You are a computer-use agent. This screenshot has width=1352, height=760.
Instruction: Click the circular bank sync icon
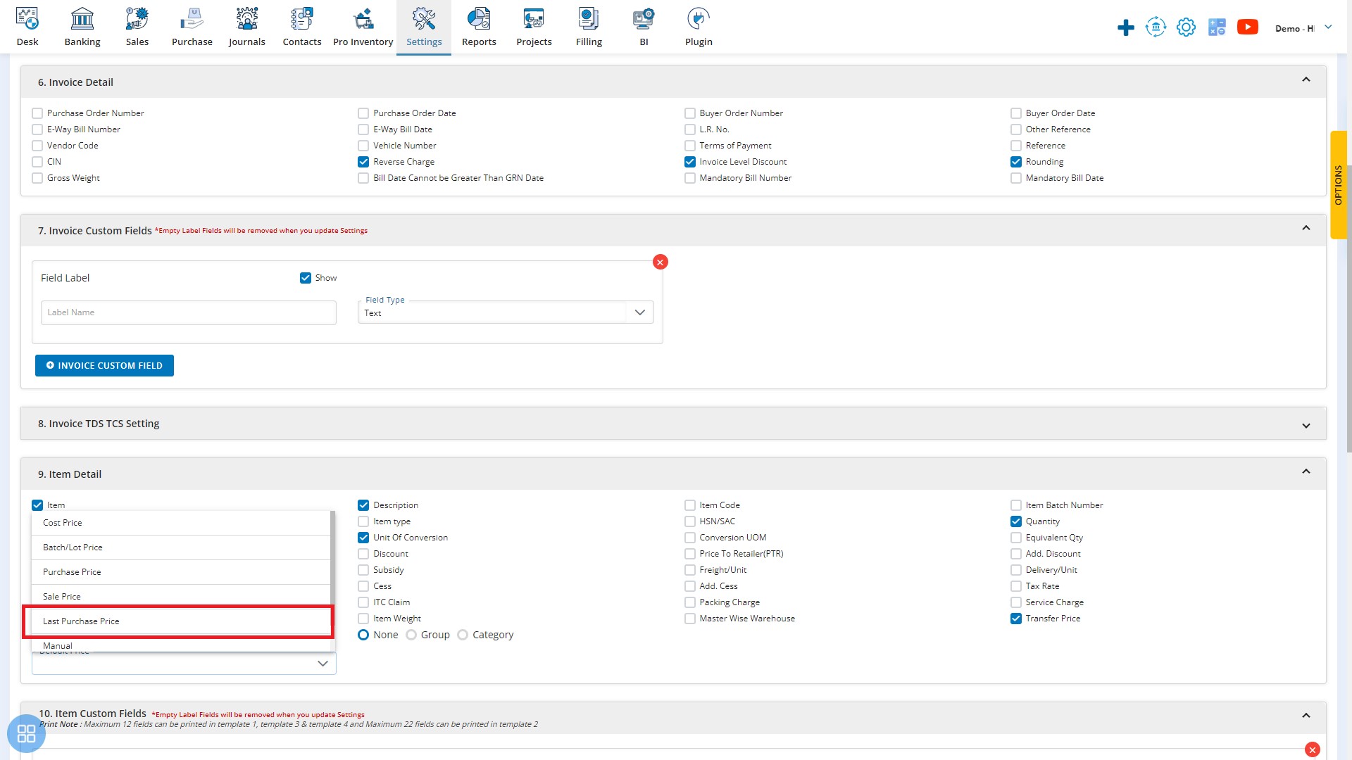(1156, 27)
